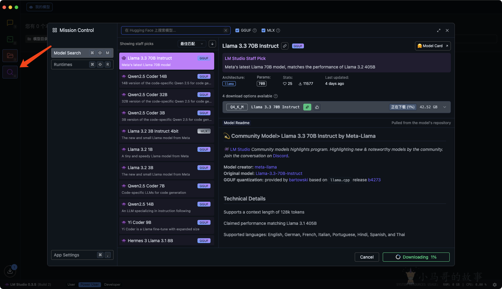The height and width of the screenshot is (289, 502).
Task: Click thumbs-up icon on Q4_K_M row
Action: click(x=317, y=107)
